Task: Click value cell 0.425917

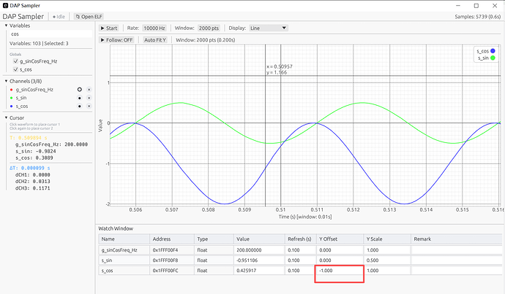Action: coord(259,271)
